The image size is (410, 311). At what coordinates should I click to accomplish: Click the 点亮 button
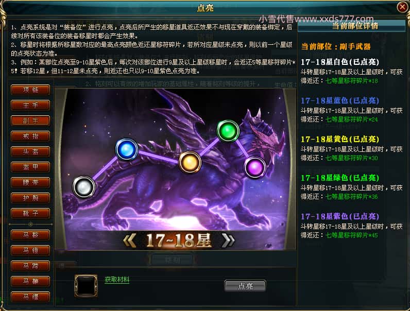click(x=245, y=286)
